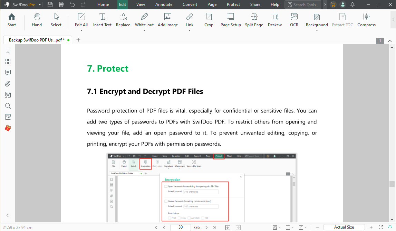Open the Annotate menu tab
The width and height of the screenshot is (396, 231).
[x=164, y=4]
